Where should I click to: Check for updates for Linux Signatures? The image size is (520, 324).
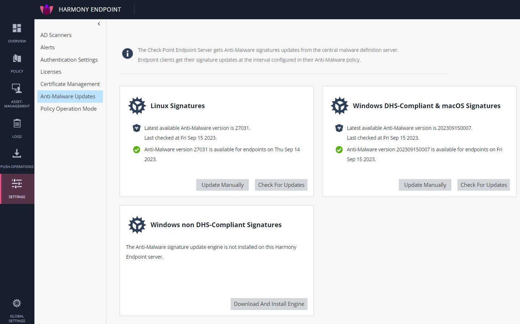pyautogui.click(x=281, y=185)
